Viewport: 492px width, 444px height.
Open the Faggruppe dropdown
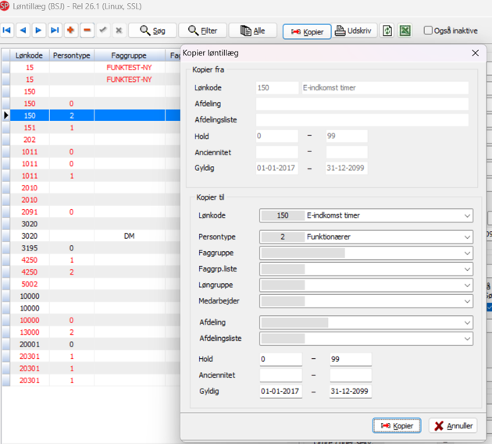tap(467, 253)
